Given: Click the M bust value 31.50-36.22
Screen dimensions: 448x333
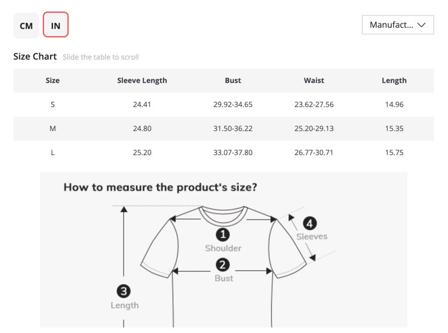Looking at the screenshot, I should [233, 129].
